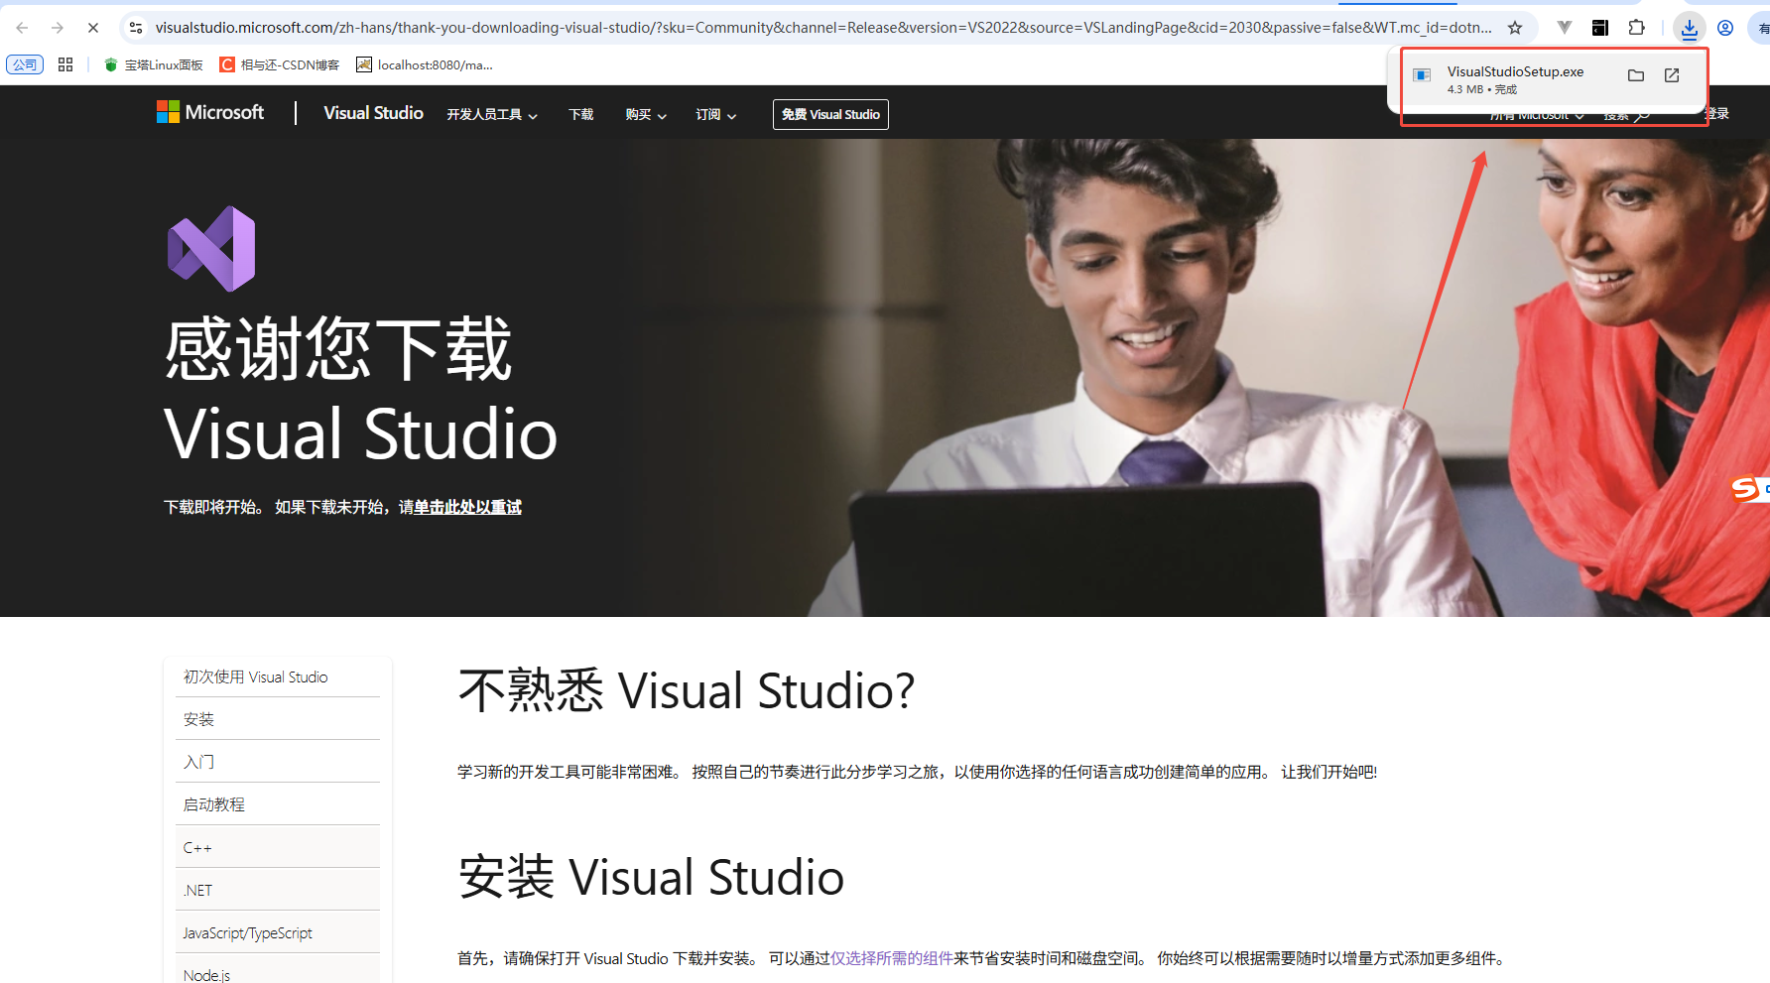This screenshot has height=983, width=1770.
Task: Show VisualStudioSetup.exe in folder
Action: [x=1636, y=75]
